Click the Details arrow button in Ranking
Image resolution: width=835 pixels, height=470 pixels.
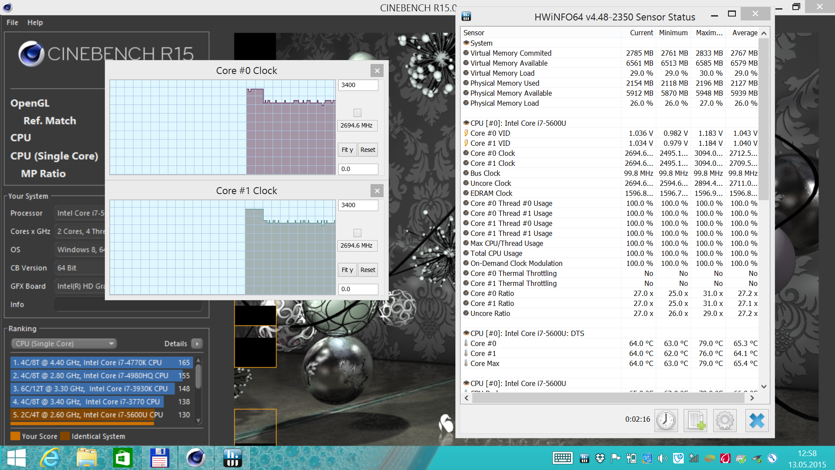click(x=197, y=344)
